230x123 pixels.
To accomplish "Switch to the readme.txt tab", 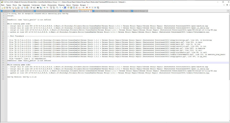I will click(x=6, y=11).
